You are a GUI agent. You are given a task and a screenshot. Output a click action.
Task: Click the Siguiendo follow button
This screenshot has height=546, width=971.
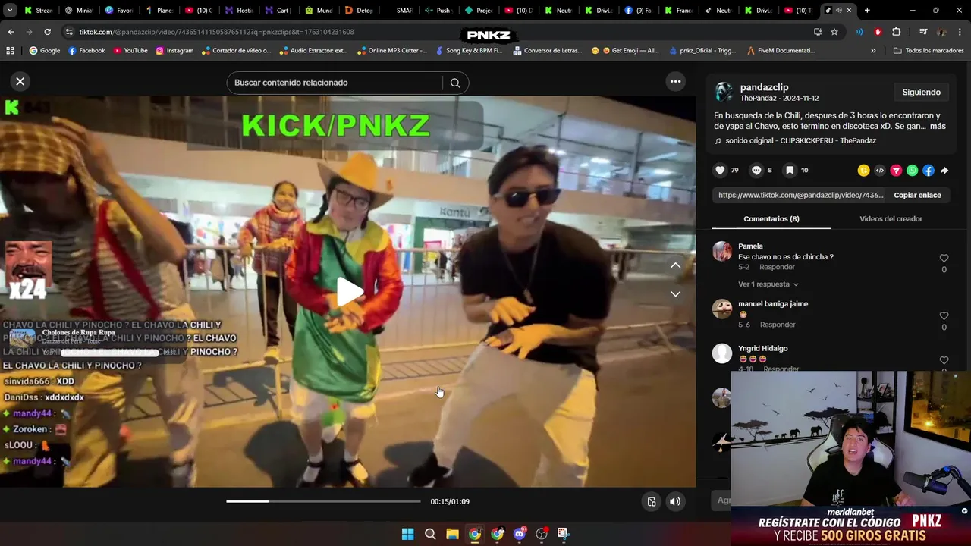(x=921, y=92)
